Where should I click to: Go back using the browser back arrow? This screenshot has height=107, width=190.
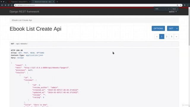(x=2, y=5)
